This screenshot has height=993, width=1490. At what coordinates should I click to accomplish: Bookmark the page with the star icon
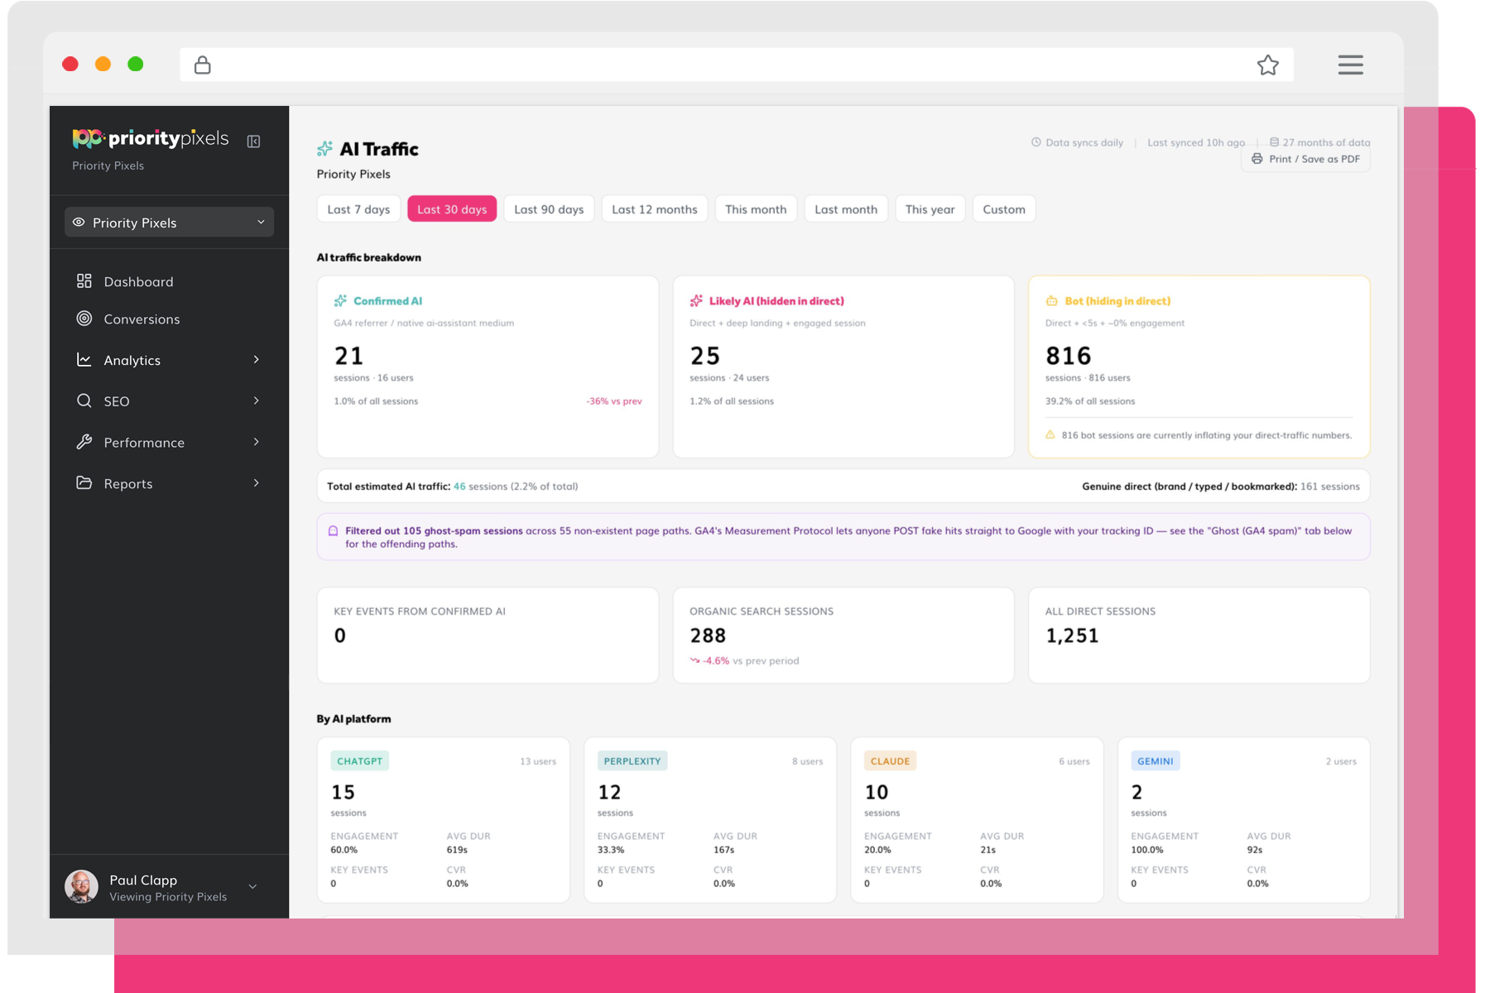click(x=1267, y=65)
